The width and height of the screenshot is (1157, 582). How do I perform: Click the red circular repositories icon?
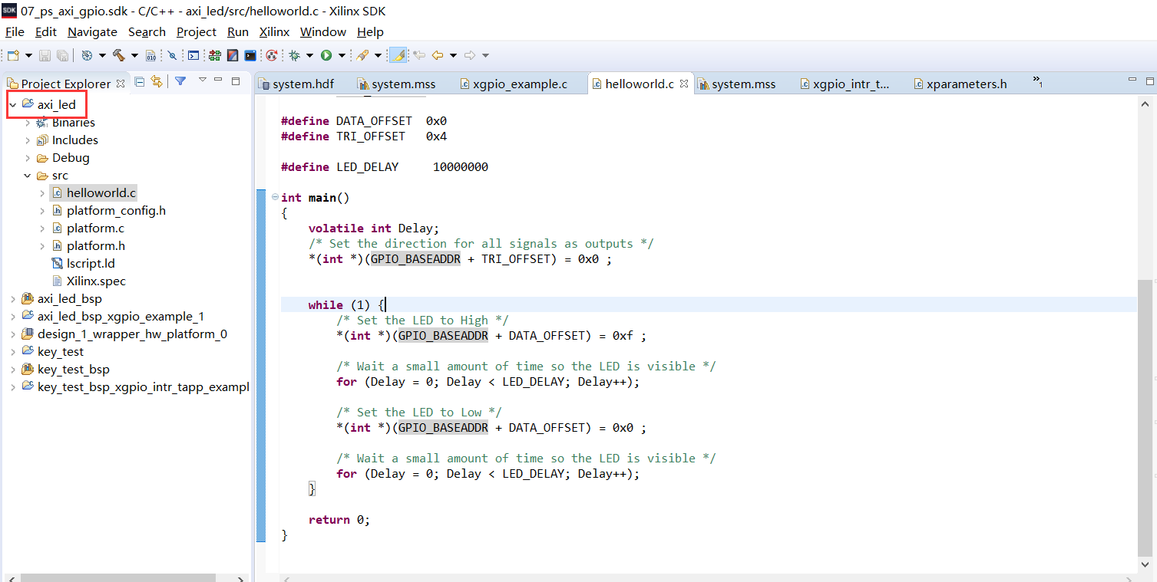point(272,55)
